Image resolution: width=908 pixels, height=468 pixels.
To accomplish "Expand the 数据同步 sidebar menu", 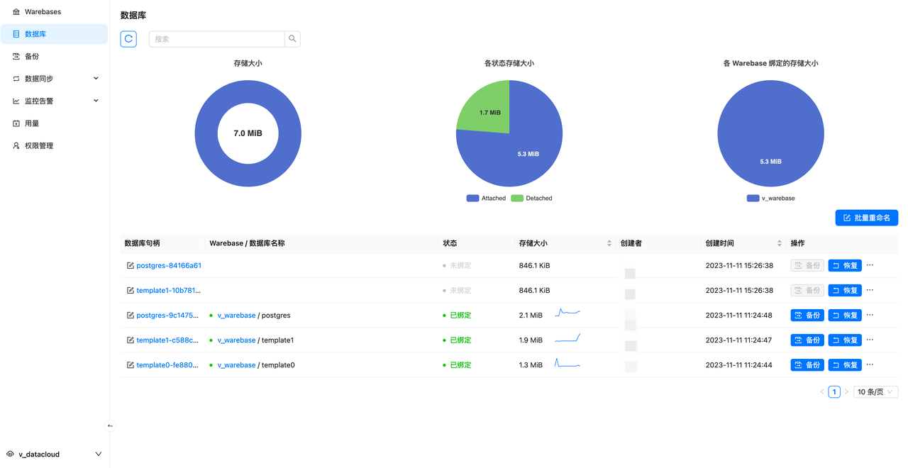I will [x=54, y=79].
